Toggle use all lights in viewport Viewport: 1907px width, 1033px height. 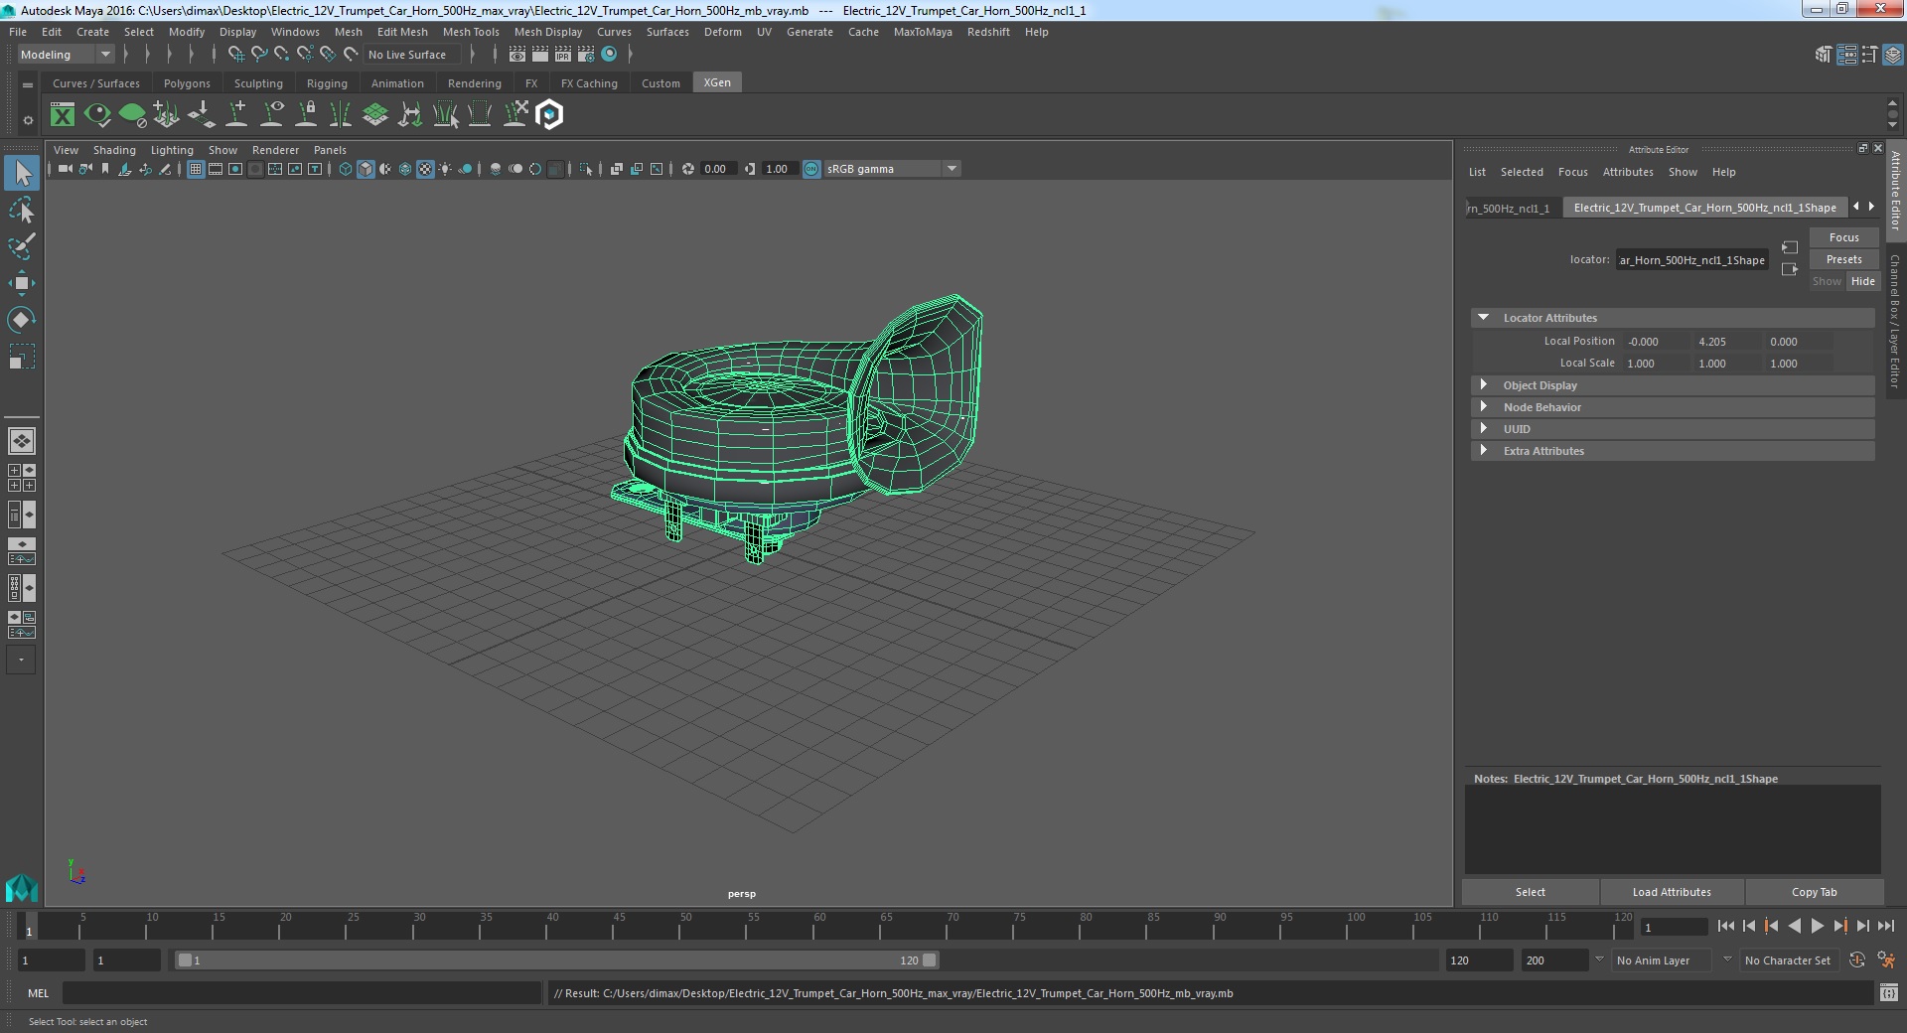tap(445, 169)
